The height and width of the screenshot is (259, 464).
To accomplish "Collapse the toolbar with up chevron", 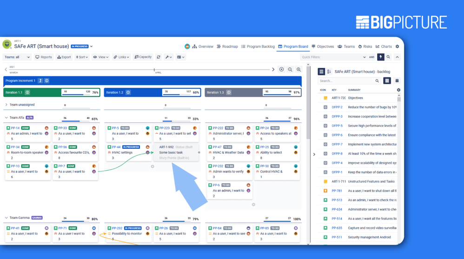I will point(397,57).
